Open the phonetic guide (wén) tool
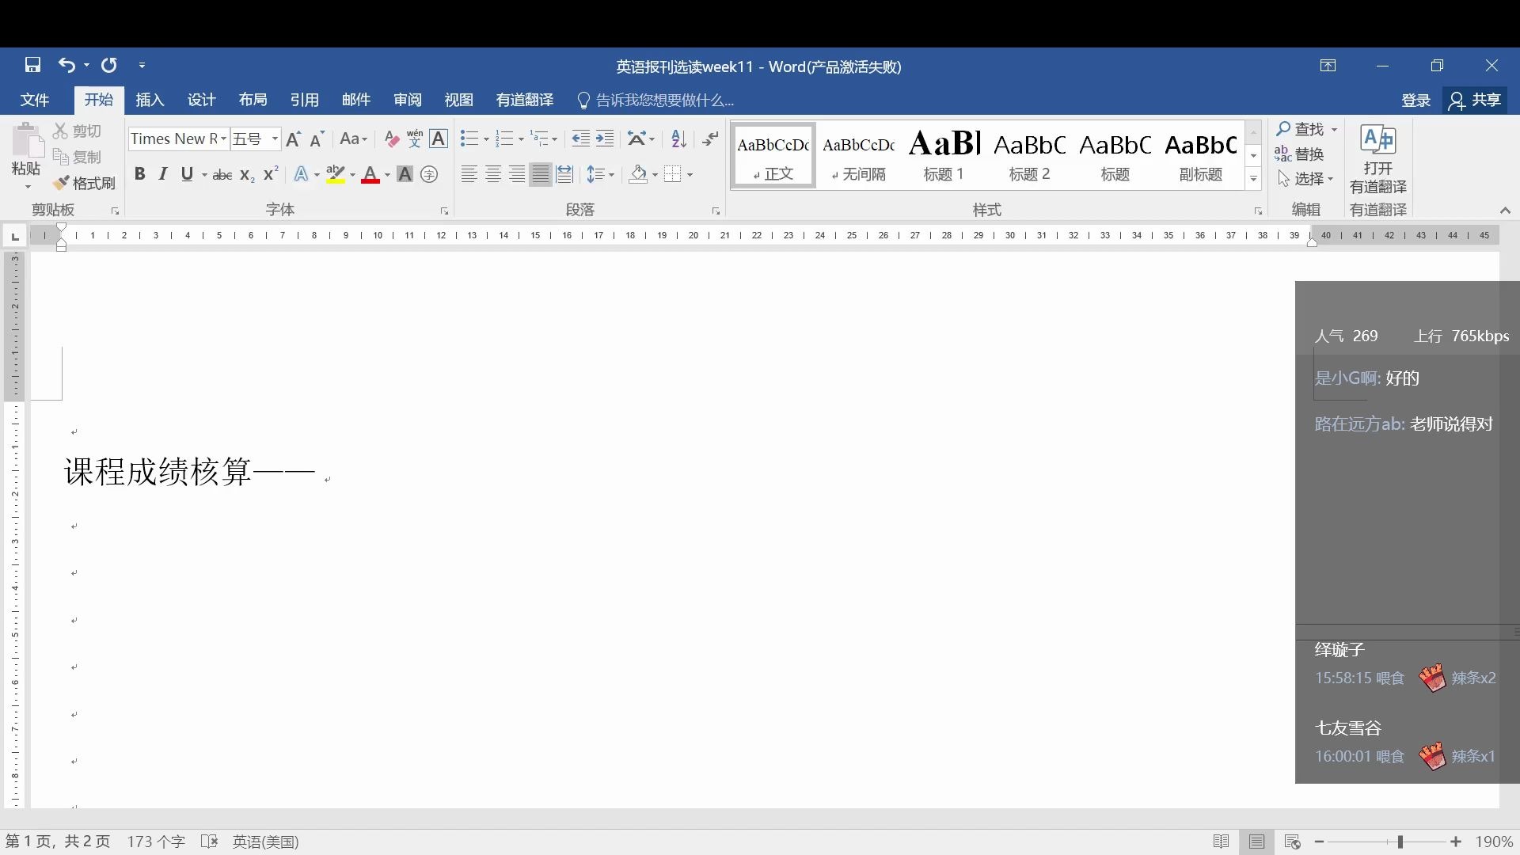1520x855 pixels. click(x=415, y=139)
